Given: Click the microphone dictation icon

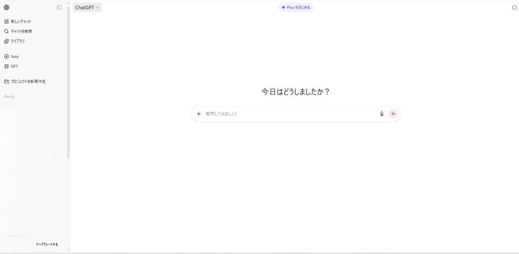Looking at the screenshot, I should 382,114.
